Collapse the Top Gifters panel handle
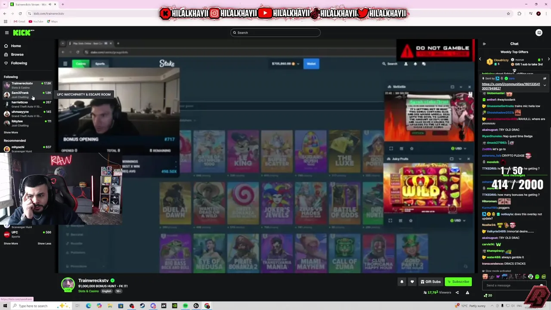The height and width of the screenshot is (310, 551). pyautogui.click(x=514, y=71)
